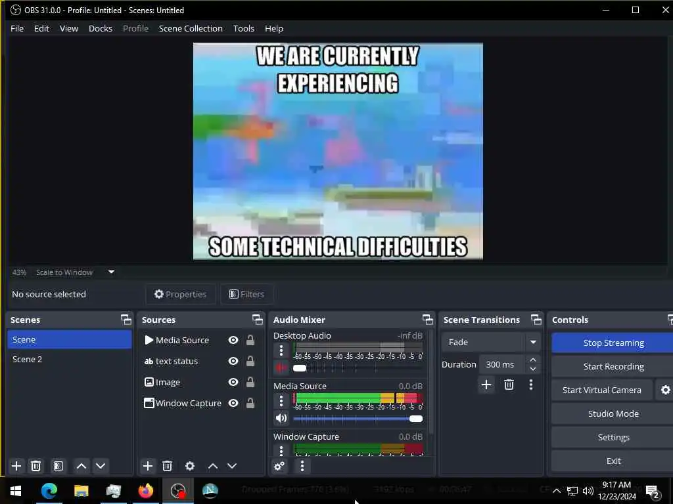This screenshot has height=504, width=673.
Task: Hide the Image source
Action: click(x=233, y=382)
